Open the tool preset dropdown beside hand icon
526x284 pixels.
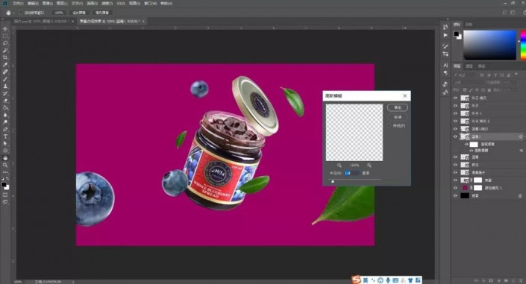click(13, 13)
